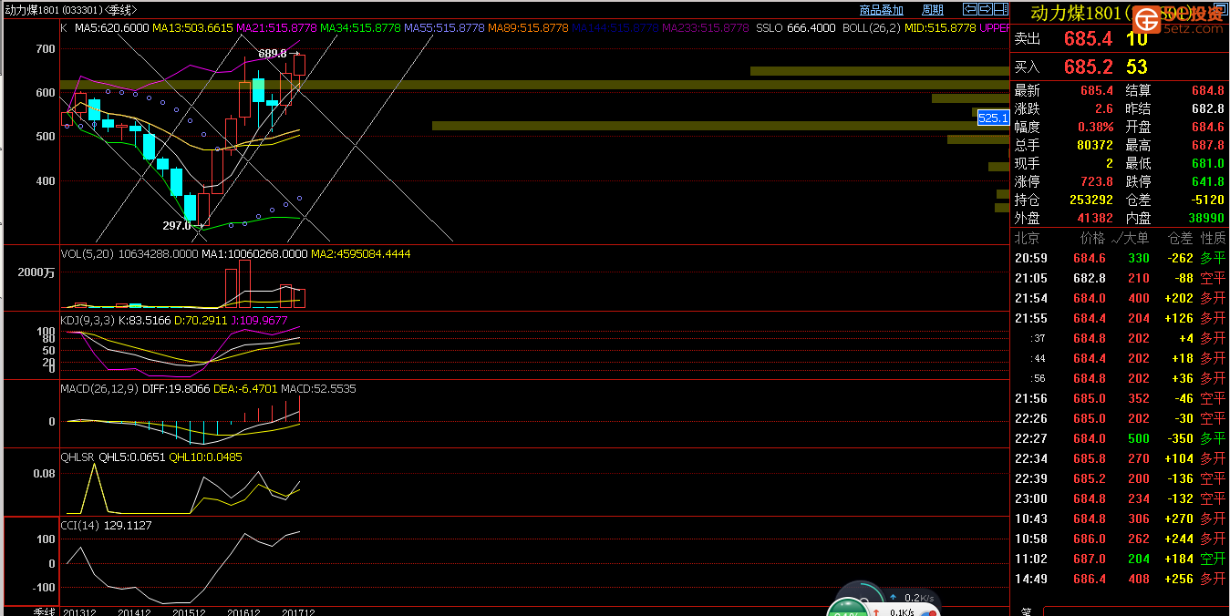The width and height of the screenshot is (1230, 616).
Task: Select the 22:27 trade row with 500 volume
Action: click(x=1120, y=439)
